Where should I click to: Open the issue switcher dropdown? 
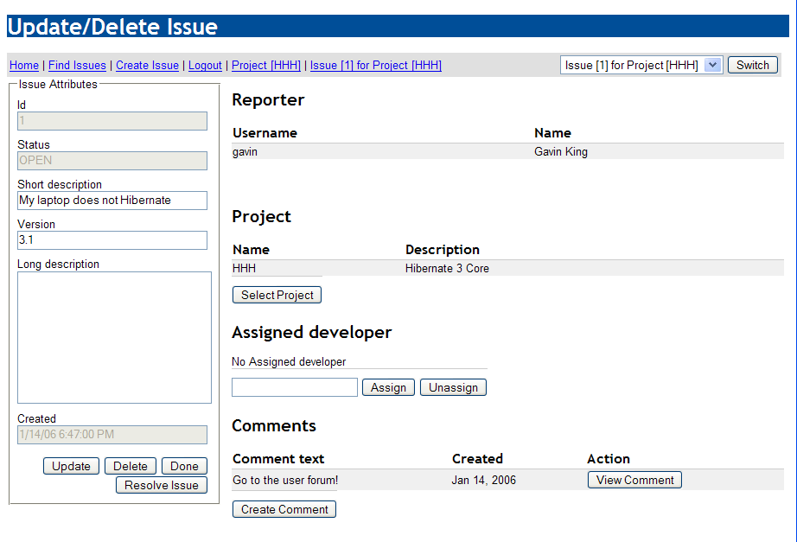641,65
